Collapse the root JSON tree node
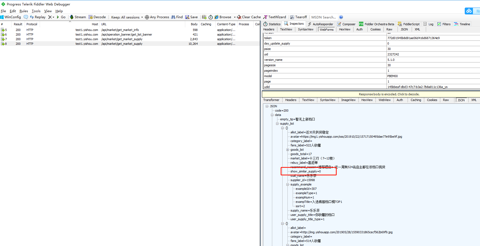This screenshot has width=480, height=246. 267,106
